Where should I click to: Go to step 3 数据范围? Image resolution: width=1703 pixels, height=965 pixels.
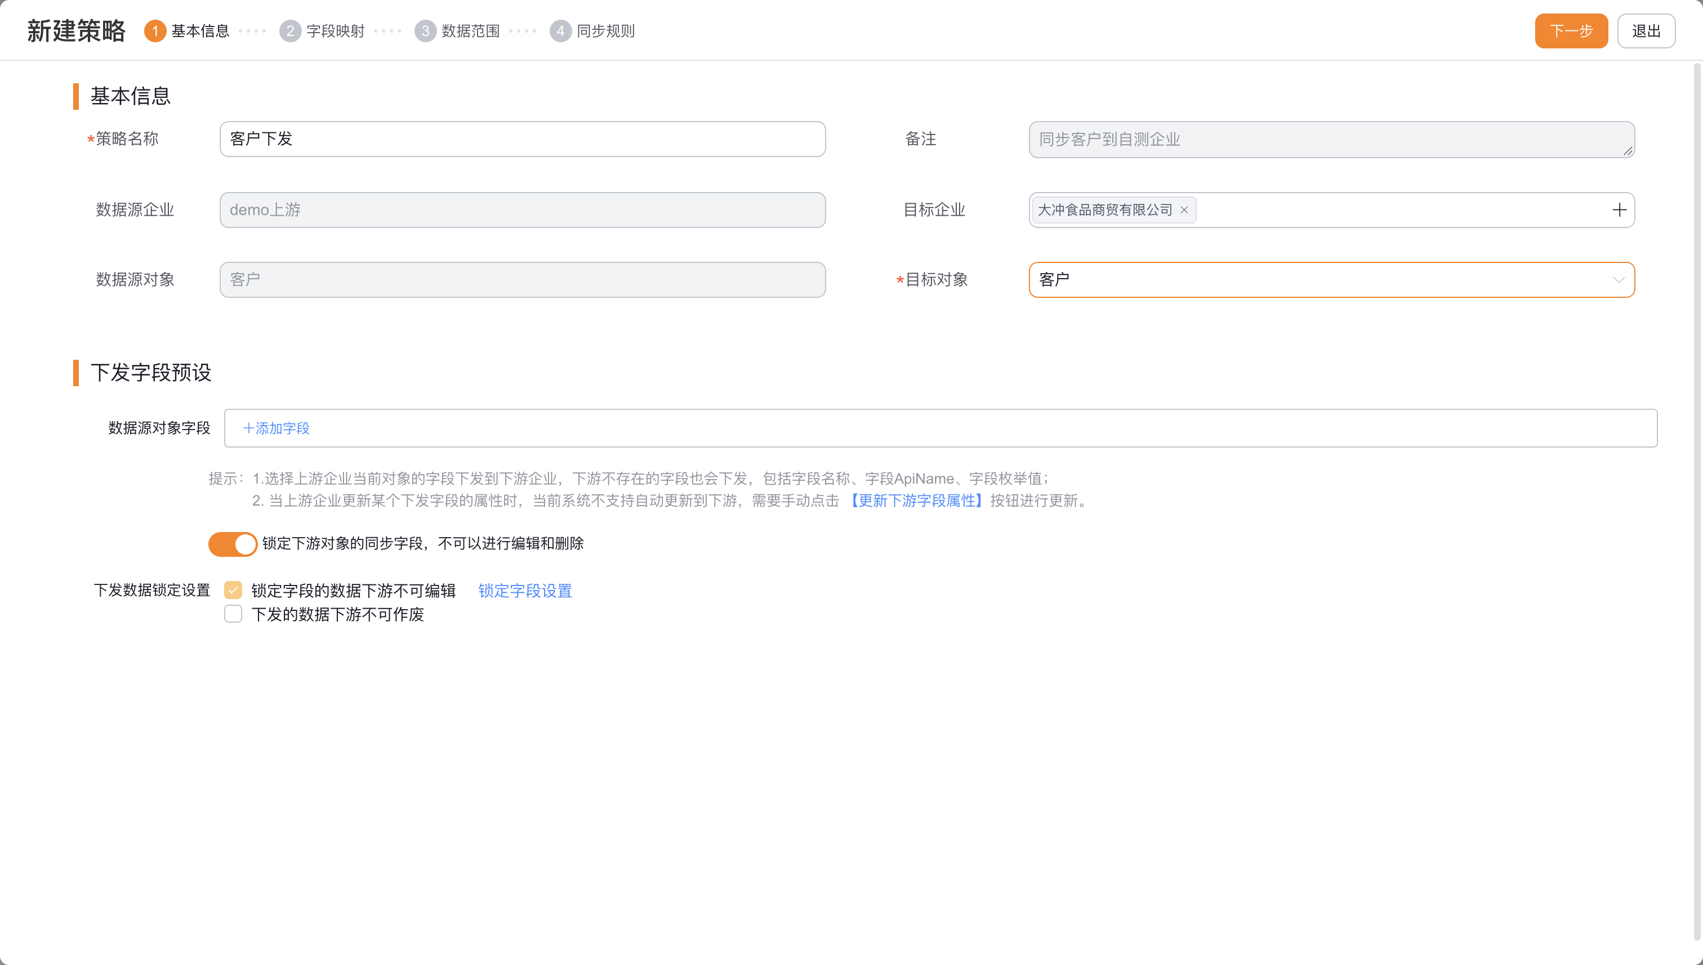point(457,31)
